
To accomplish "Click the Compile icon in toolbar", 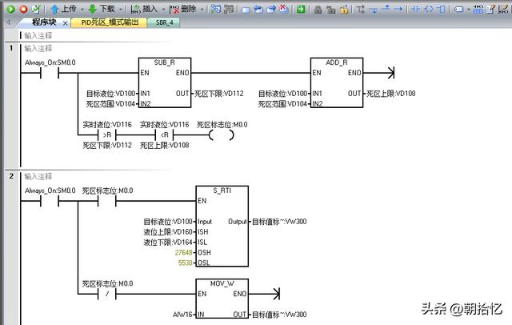I will click(x=36, y=9).
